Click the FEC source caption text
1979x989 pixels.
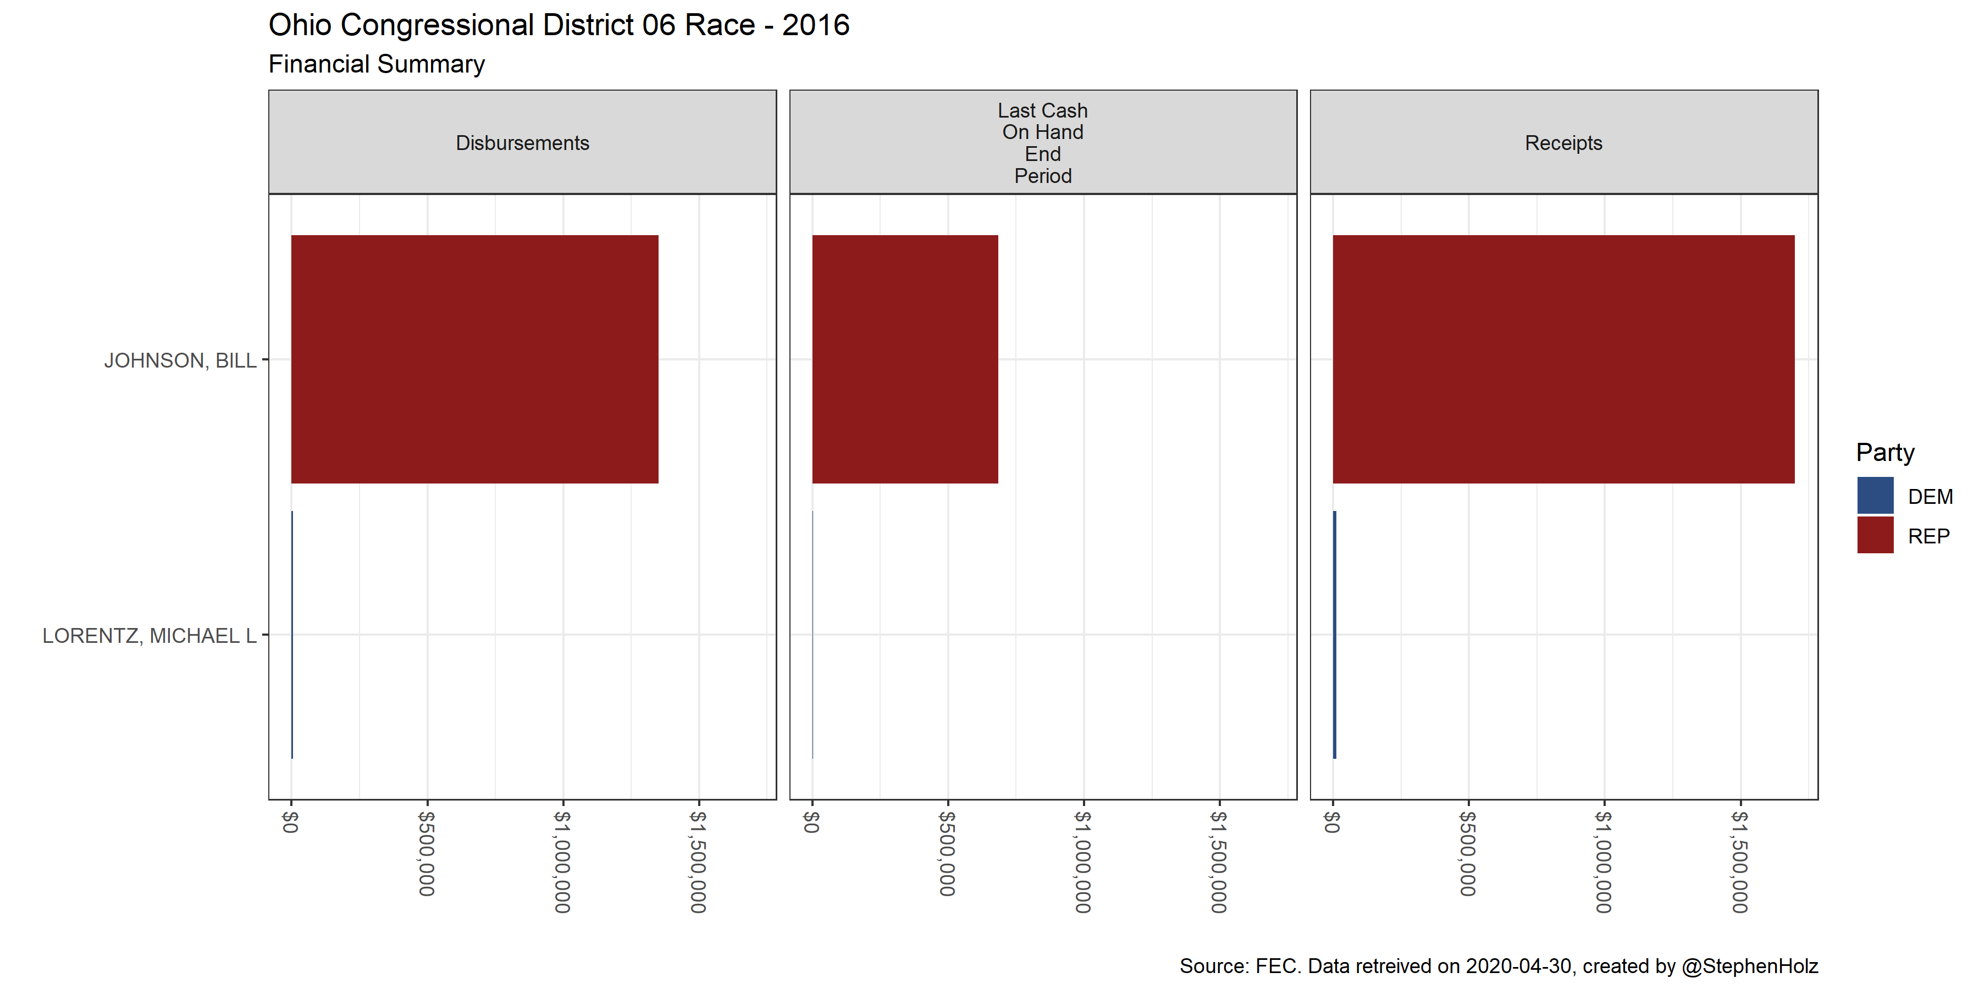click(x=1498, y=965)
